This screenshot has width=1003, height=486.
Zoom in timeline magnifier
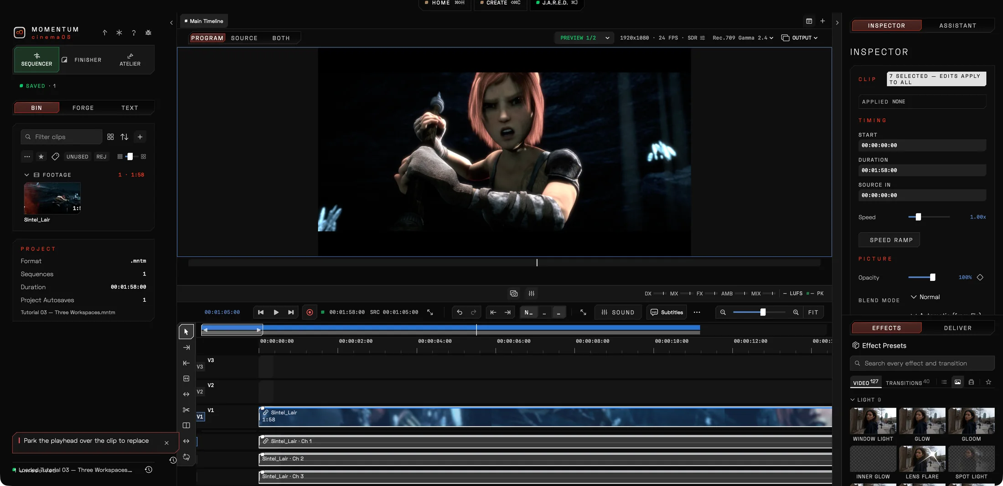pyautogui.click(x=796, y=312)
